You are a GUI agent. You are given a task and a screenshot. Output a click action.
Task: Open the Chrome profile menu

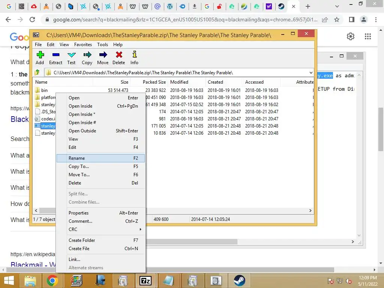coord(364,19)
